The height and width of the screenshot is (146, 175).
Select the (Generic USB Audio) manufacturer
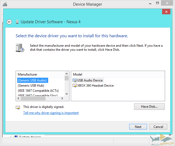tap(32, 80)
